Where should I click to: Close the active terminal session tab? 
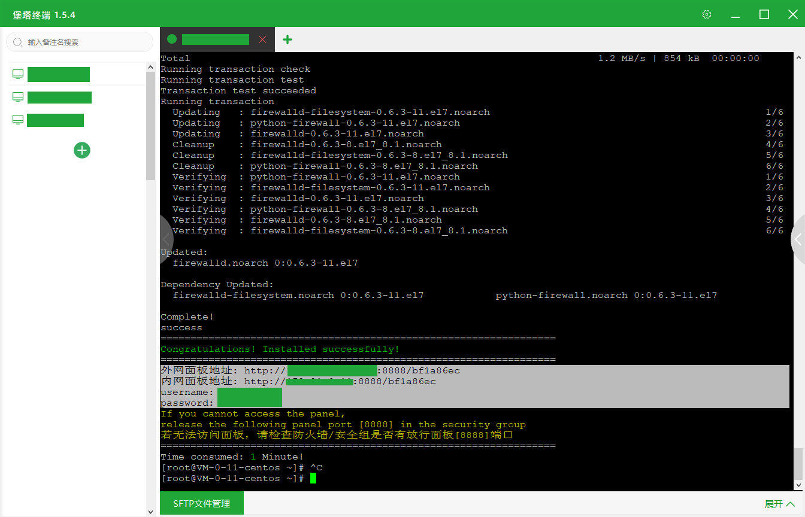262,39
